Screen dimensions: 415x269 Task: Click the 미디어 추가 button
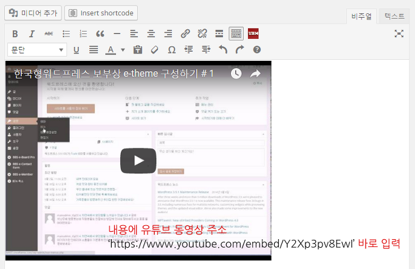coord(33,13)
